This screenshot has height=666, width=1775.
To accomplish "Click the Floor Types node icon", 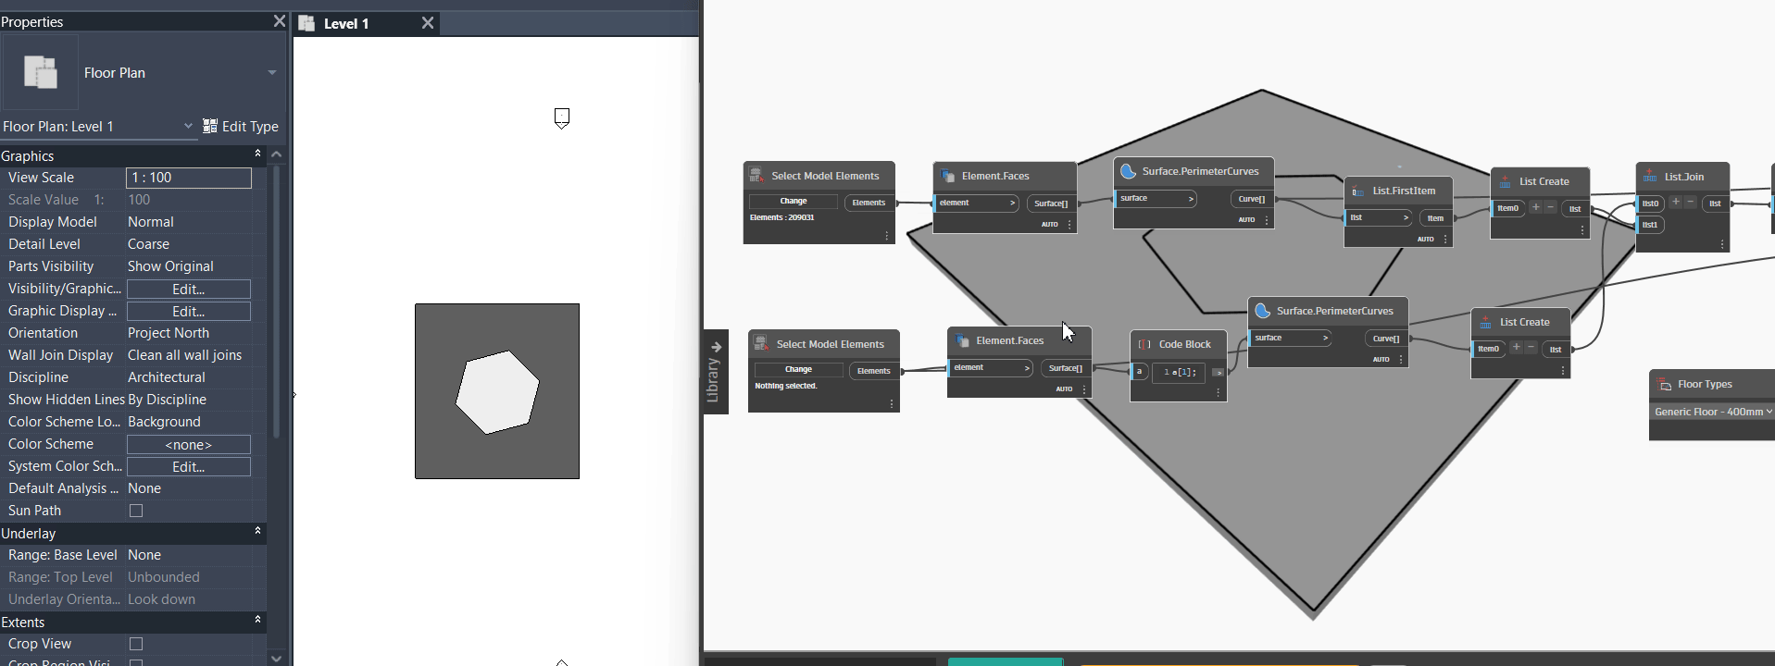I will coord(1664,384).
